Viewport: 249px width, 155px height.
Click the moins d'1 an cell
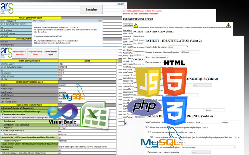(x=87, y=134)
